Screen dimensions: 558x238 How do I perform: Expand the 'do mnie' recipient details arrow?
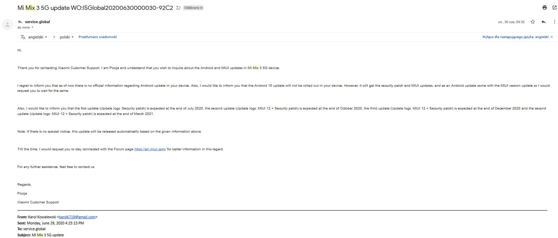click(32, 28)
